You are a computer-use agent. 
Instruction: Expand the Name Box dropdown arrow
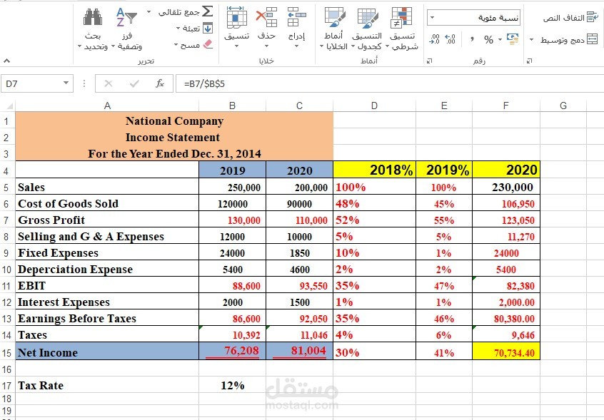(66, 83)
